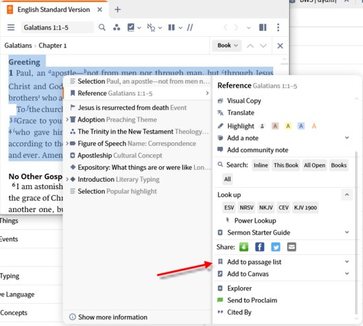Open dropdown beside the interlinear icon
363x326 pixels.
160,28
